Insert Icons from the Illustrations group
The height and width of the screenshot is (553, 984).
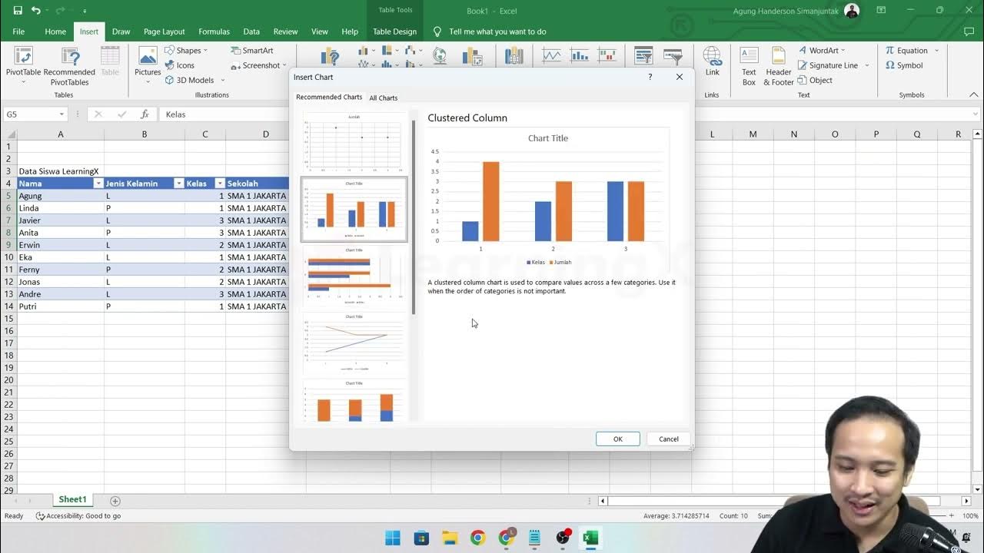coord(180,65)
